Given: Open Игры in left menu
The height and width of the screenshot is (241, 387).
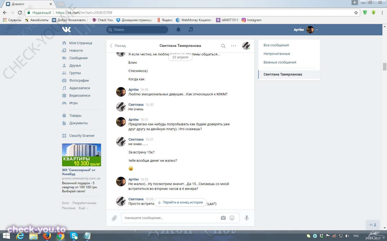Looking at the screenshot, I should point(73,103).
